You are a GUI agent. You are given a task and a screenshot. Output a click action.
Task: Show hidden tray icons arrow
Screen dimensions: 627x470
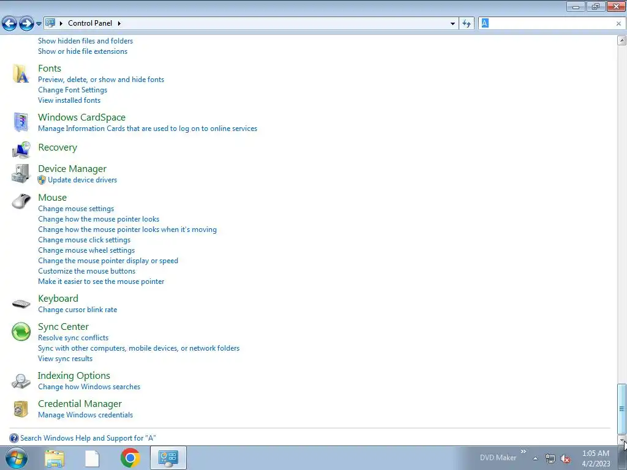[x=535, y=459]
